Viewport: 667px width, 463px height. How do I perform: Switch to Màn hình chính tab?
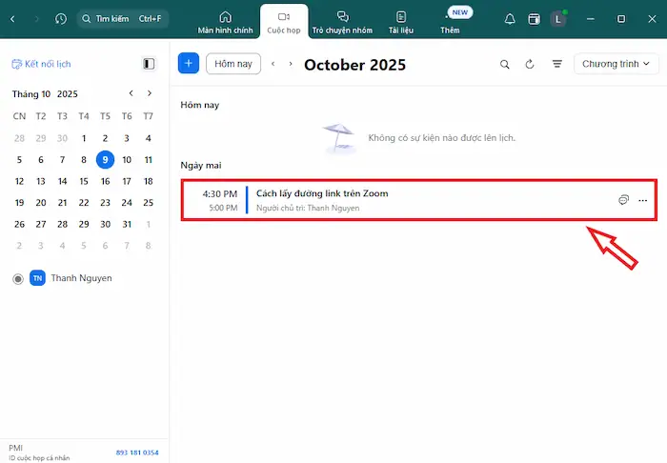pyautogui.click(x=225, y=23)
